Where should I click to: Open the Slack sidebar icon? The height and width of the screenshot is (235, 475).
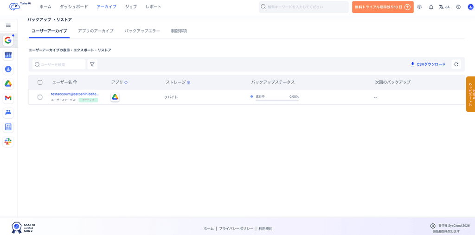pos(8,141)
